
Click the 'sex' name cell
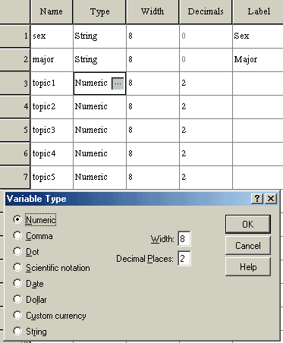pos(52,36)
